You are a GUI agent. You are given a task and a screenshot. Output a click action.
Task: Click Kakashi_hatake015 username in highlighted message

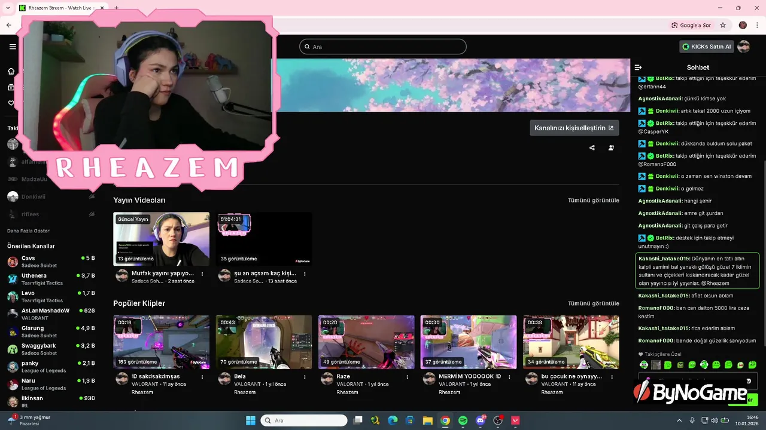pos(664,259)
